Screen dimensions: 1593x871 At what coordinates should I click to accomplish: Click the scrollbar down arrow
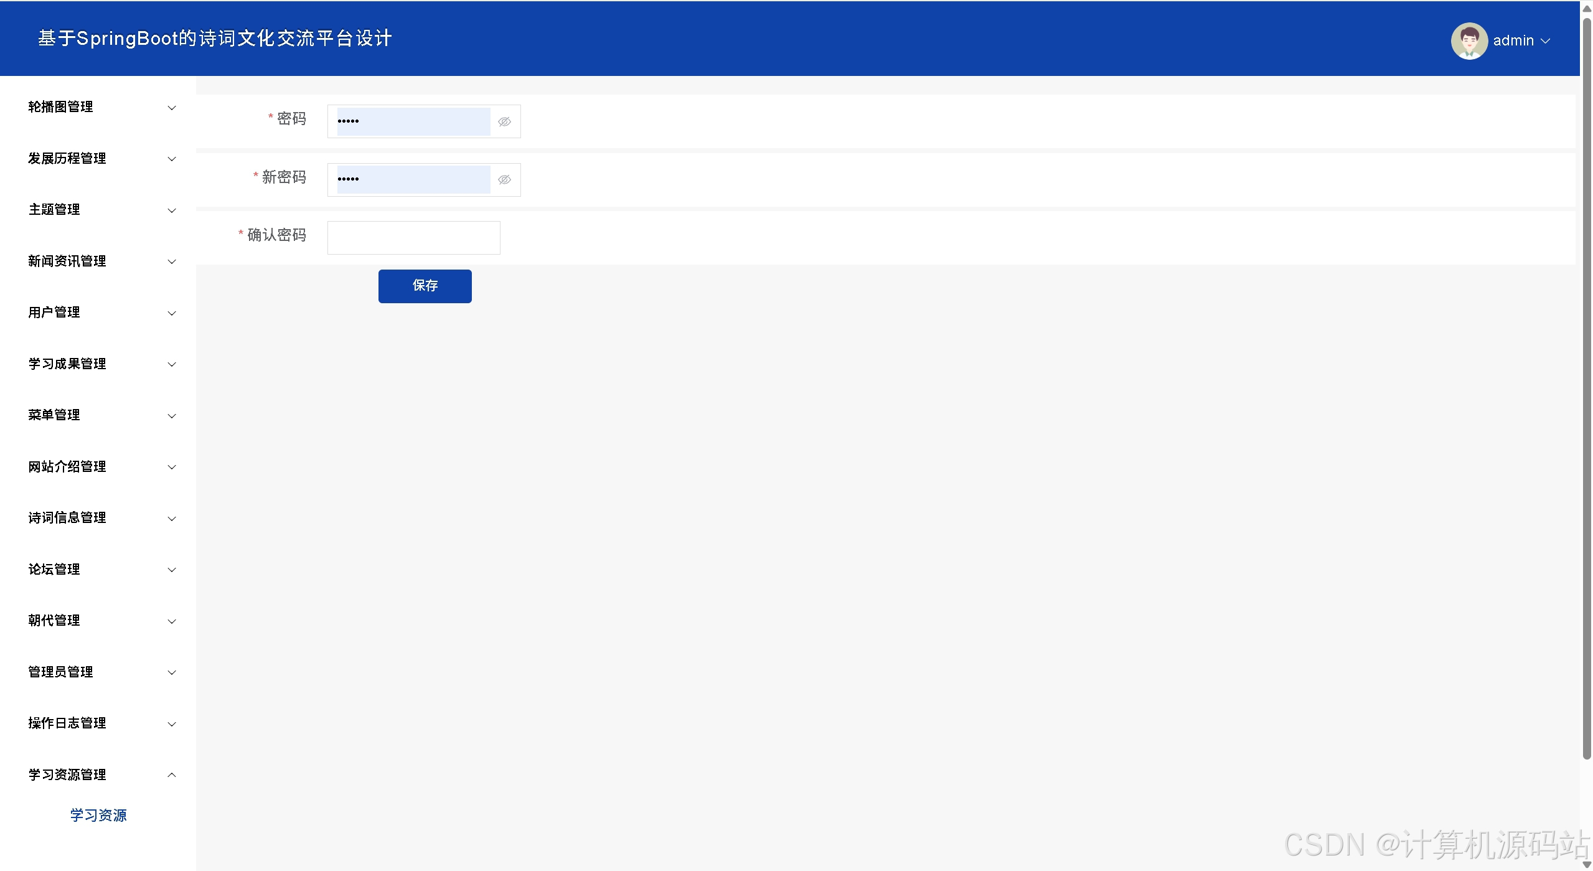1587,865
